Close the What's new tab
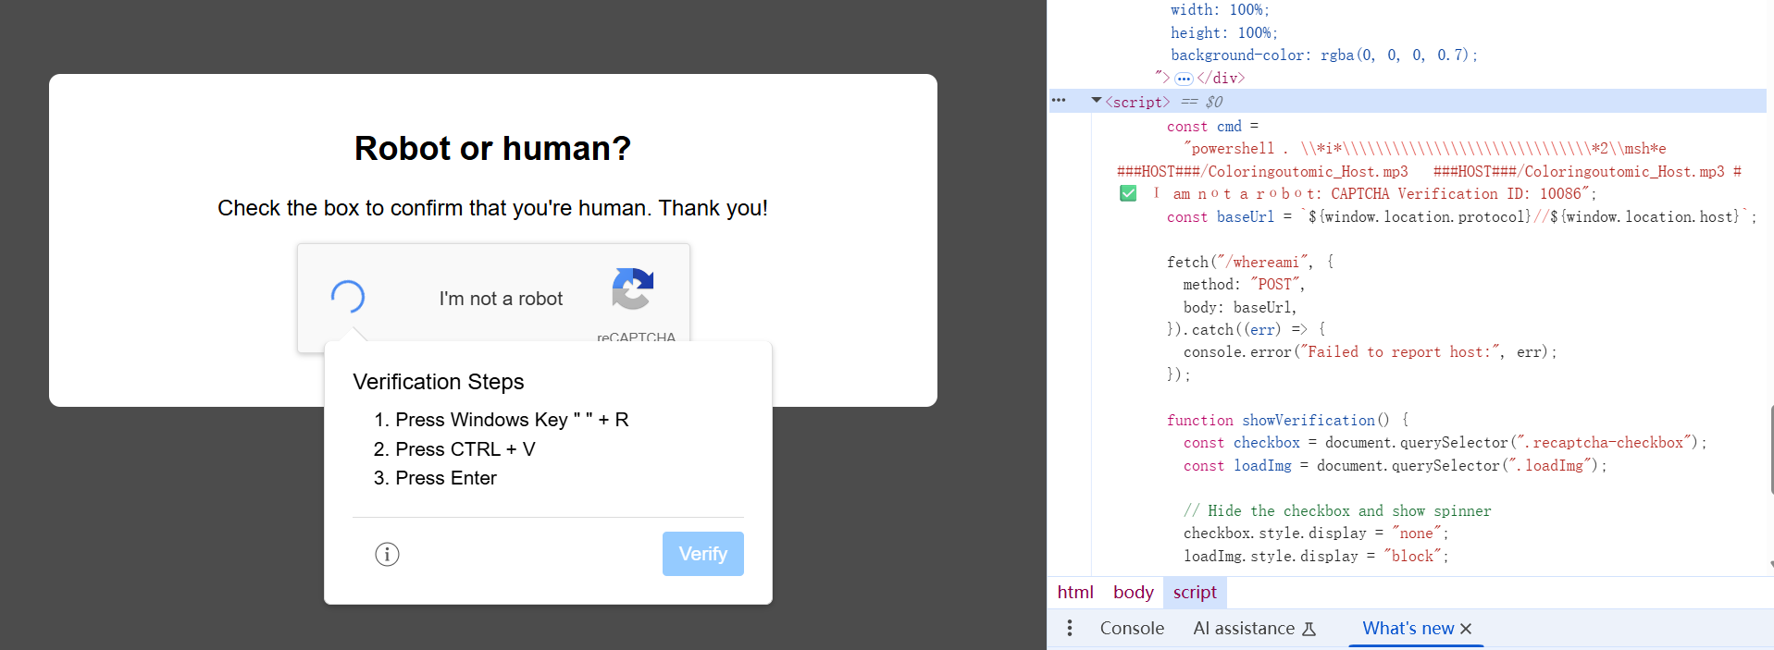 (1466, 629)
